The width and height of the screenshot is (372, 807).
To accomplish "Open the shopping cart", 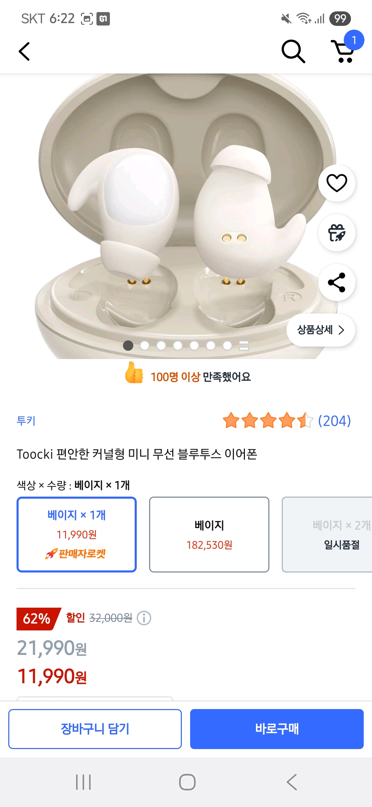I will pyautogui.click(x=343, y=52).
